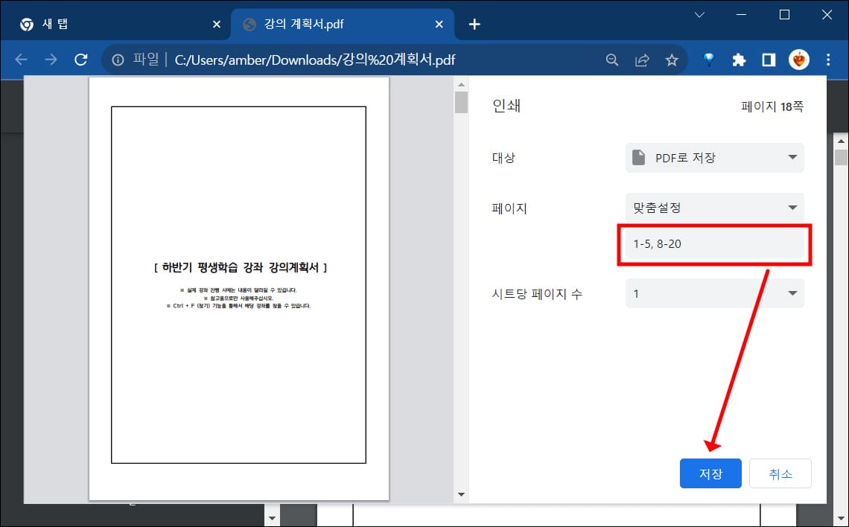Screen dimensions: 849x527
Task: Click the blue diamond extension icon
Action: pyautogui.click(x=709, y=60)
